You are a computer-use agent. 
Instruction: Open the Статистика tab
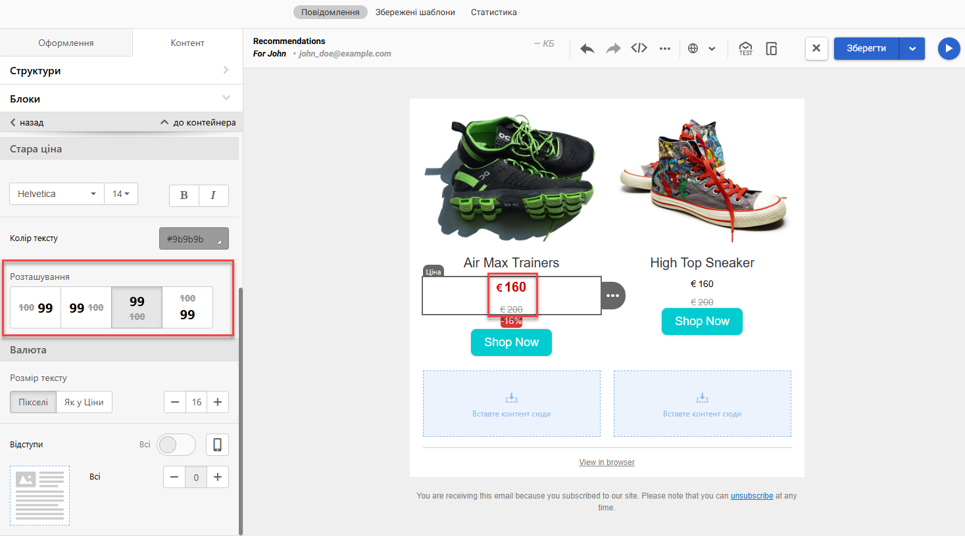point(493,12)
